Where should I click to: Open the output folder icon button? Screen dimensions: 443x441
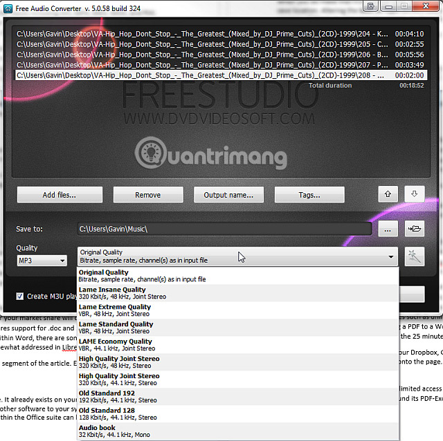[415, 229]
